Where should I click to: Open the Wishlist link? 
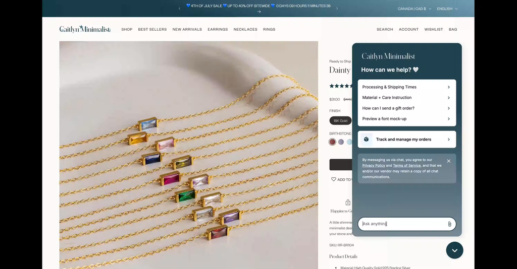click(x=434, y=29)
